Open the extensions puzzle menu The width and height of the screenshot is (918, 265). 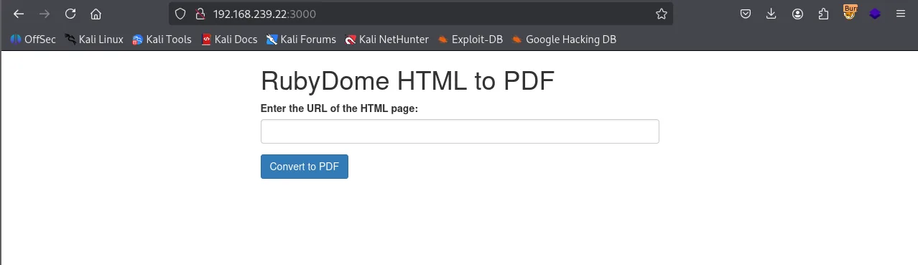(x=823, y=14)
